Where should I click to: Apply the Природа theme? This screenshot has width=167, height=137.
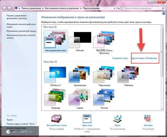[55, 99]
